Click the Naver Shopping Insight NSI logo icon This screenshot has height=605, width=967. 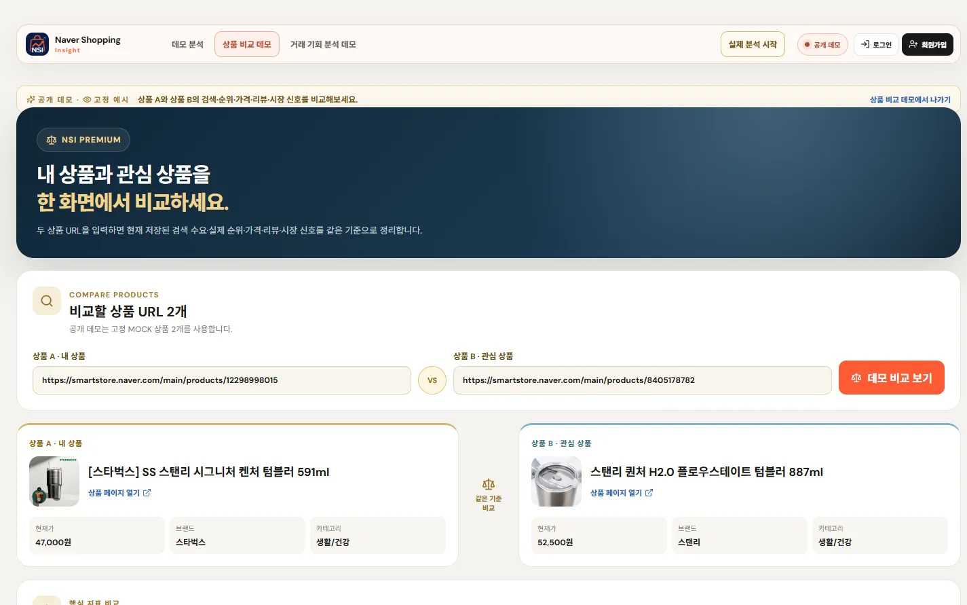click(37, 44)
